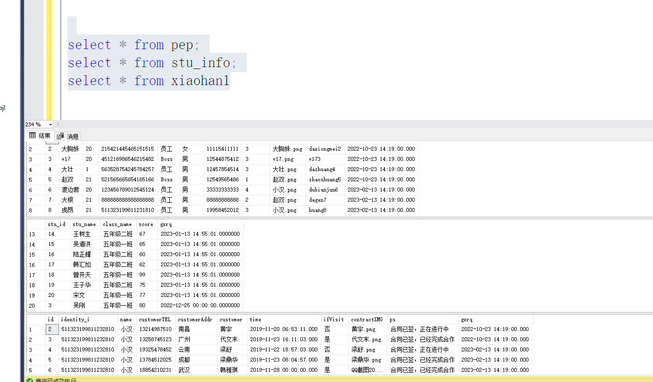Click cell 451216986546215482
This screenshot has height=382, width=653.
128,159
